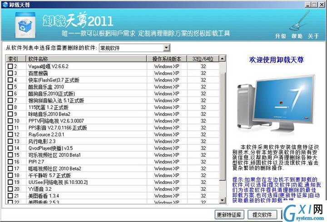The image size is (327, 222).
Task: Check the box for 可乐视频社区 2010 Beta1
Action: [10, 155]
